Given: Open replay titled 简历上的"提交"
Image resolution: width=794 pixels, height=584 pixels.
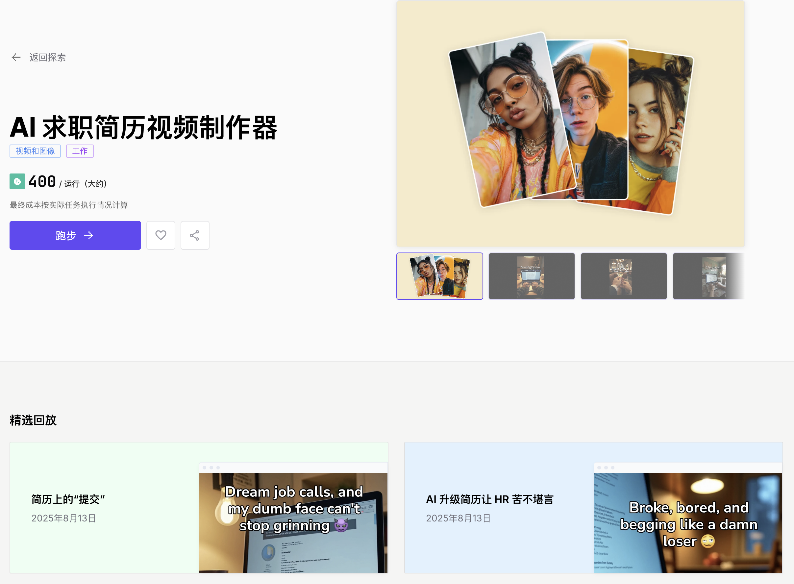Looking at the screenshot, I should coord(68,499).
